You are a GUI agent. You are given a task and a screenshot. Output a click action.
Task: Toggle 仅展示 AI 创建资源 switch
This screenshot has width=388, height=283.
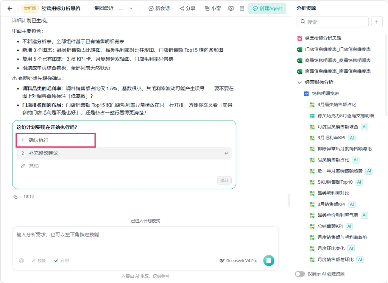(x=300, y=274)
